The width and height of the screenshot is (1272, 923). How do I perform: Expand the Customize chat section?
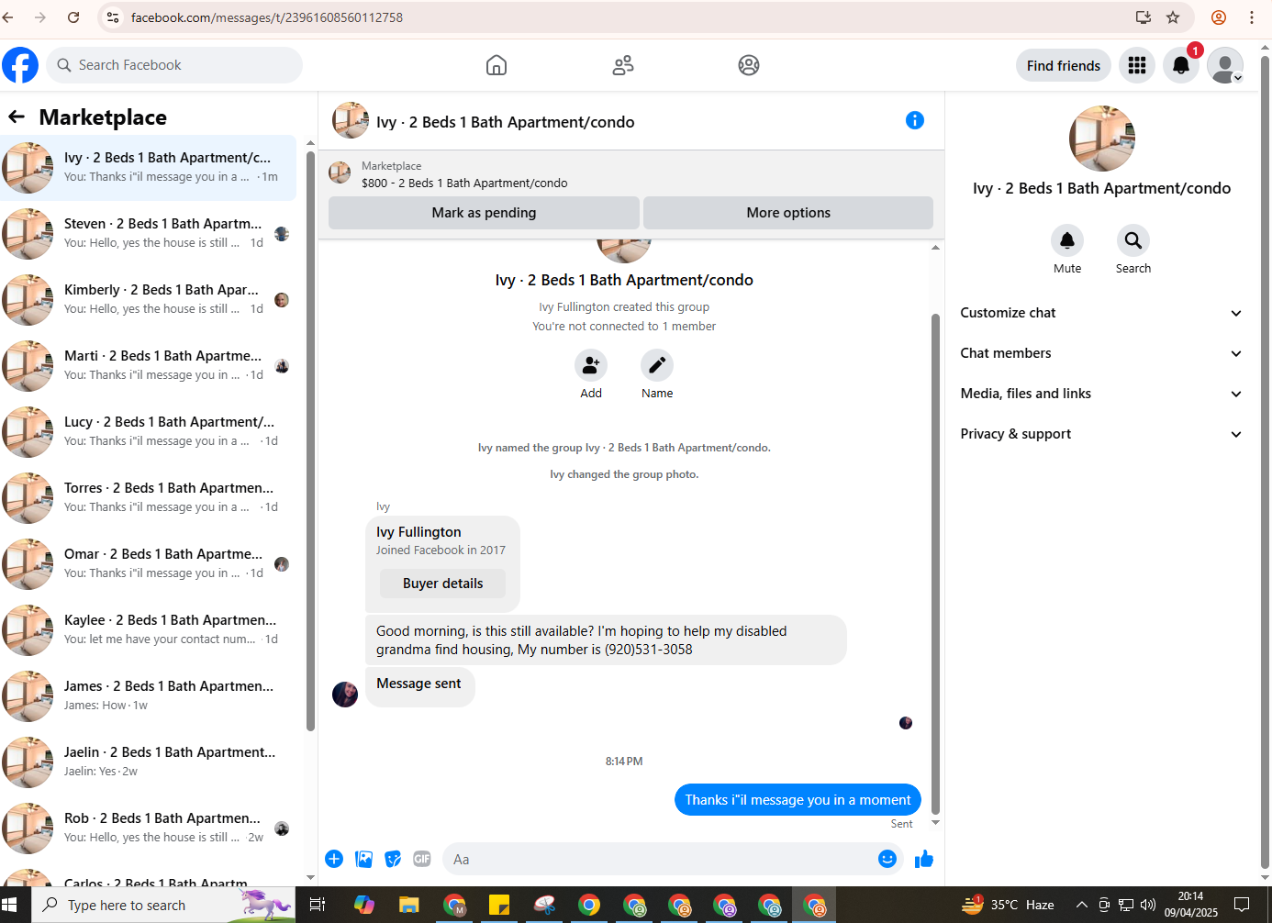pos(1100,313)
